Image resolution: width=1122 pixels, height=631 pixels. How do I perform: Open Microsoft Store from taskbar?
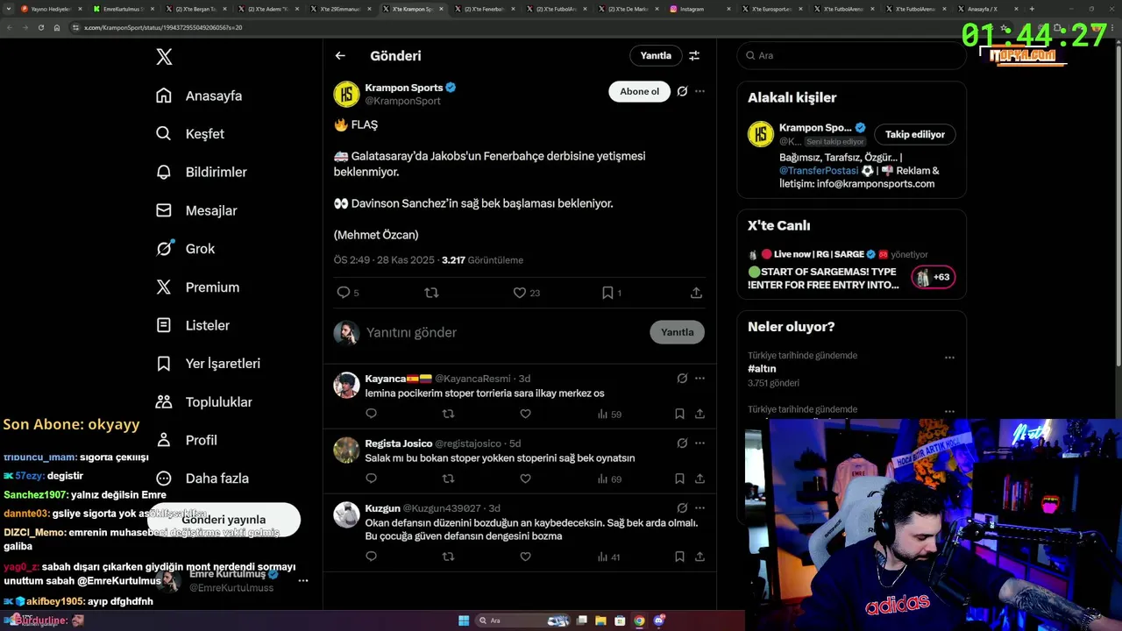620,620
